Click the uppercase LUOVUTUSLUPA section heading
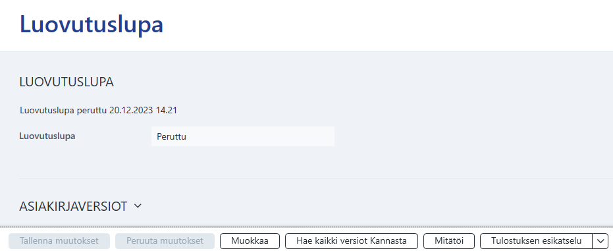 click(67, 82)
